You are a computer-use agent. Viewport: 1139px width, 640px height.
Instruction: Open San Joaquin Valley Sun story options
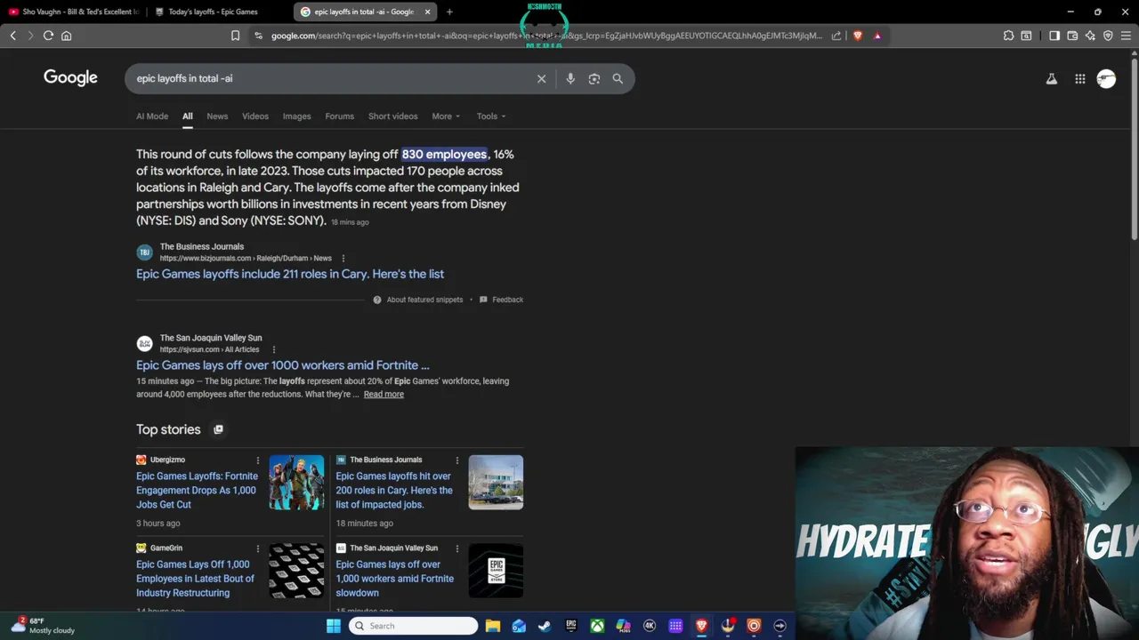click(x=457, y=548)
